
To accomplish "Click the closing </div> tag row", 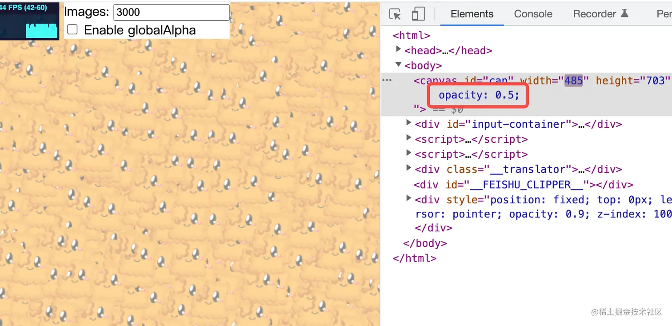I will [x=433, y=228].
